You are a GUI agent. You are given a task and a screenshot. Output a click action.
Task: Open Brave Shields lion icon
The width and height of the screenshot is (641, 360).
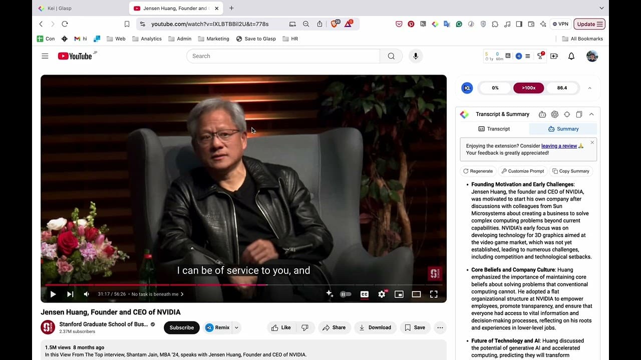click(x=334, y=23)
